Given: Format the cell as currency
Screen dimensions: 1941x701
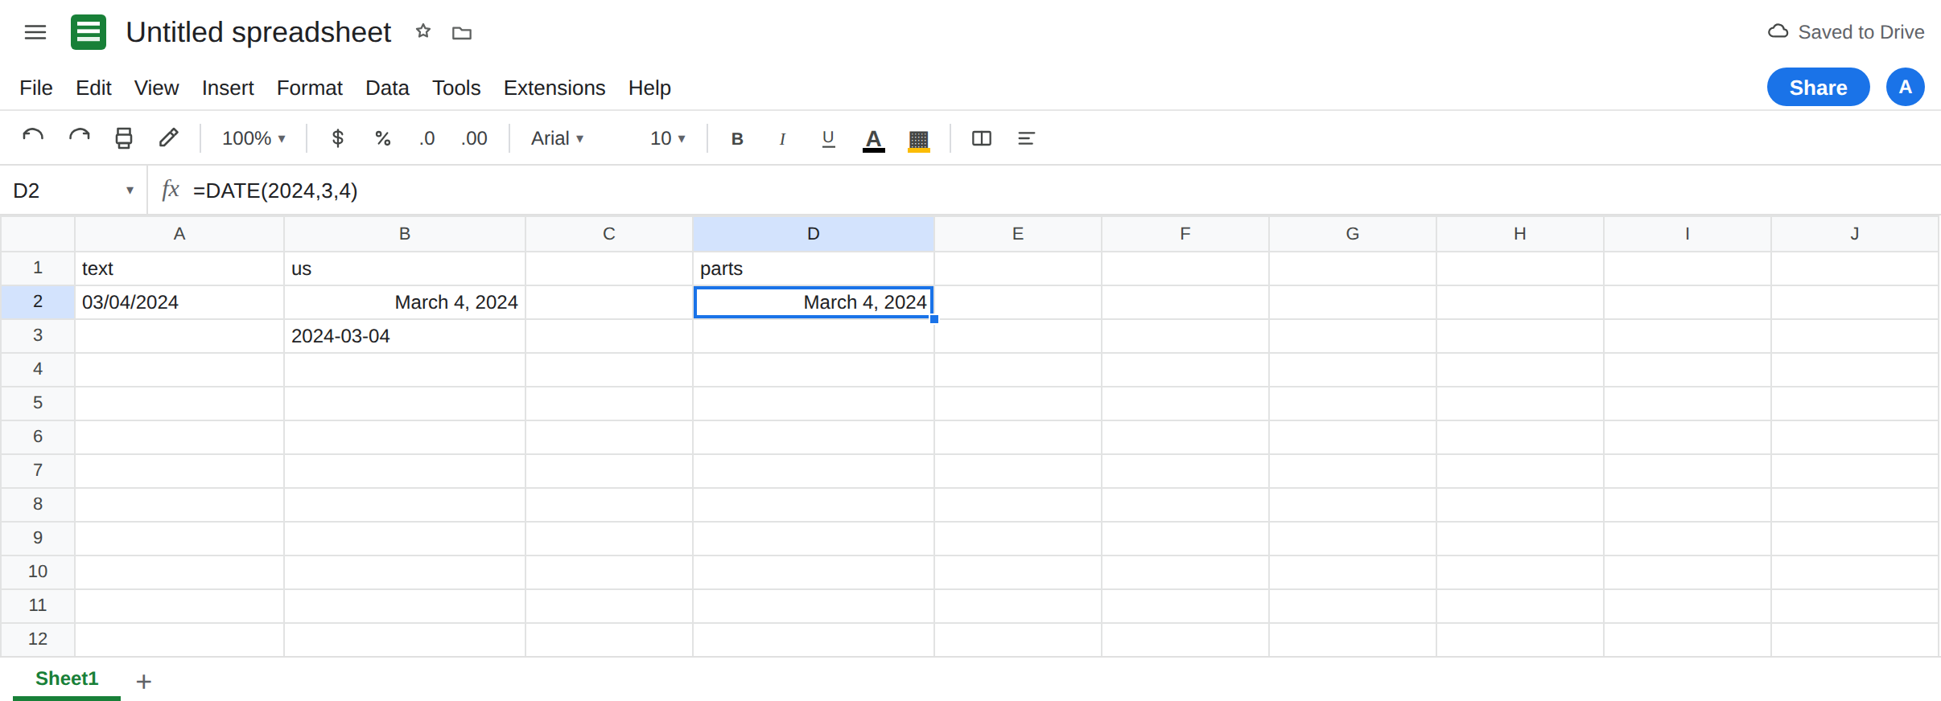Looking at the screenshot, I should click(338, 138).
